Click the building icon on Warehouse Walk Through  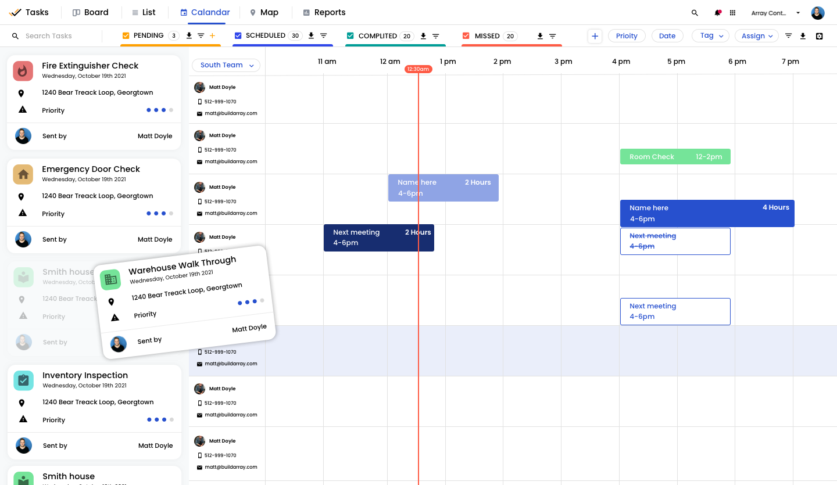click(x=110, y=279)
